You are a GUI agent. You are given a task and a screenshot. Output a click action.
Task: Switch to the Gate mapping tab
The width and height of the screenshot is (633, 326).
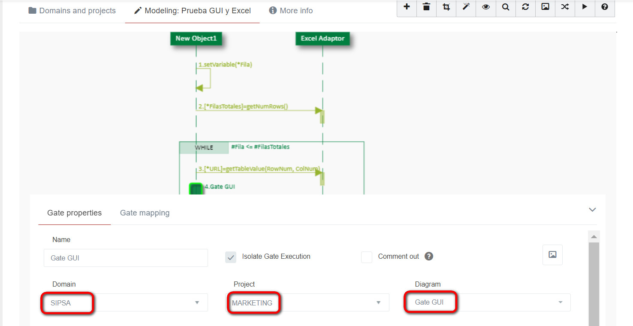tap(145, 213)
